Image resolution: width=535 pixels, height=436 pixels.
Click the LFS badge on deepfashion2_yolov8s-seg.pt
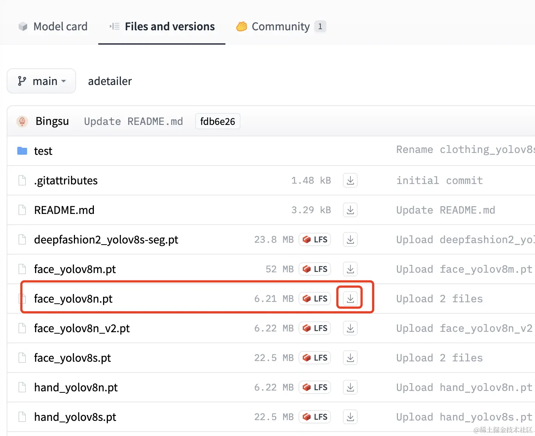click(315, 239)
